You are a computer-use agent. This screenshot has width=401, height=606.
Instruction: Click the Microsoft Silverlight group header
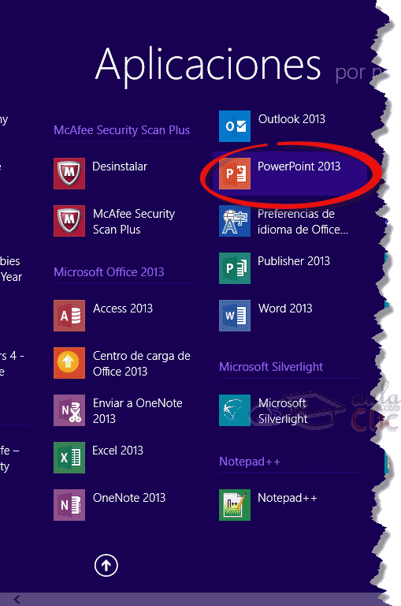pos(271,367)
